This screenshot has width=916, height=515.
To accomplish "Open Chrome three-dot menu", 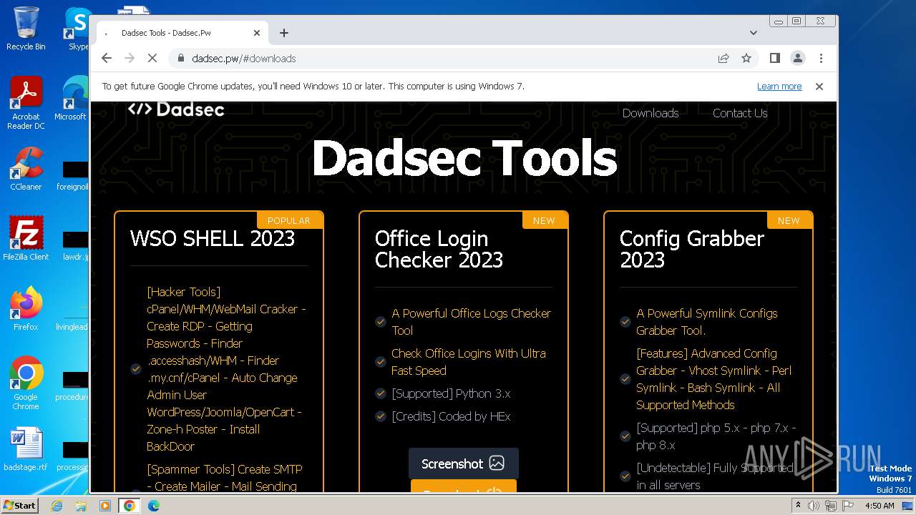I will 821,58.
